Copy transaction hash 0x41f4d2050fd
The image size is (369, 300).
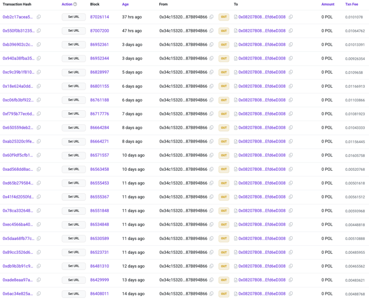(39, 196)
